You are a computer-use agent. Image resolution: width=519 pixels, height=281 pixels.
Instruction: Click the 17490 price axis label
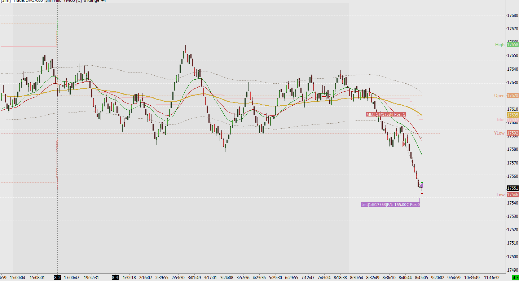click(x=513, y=270)
